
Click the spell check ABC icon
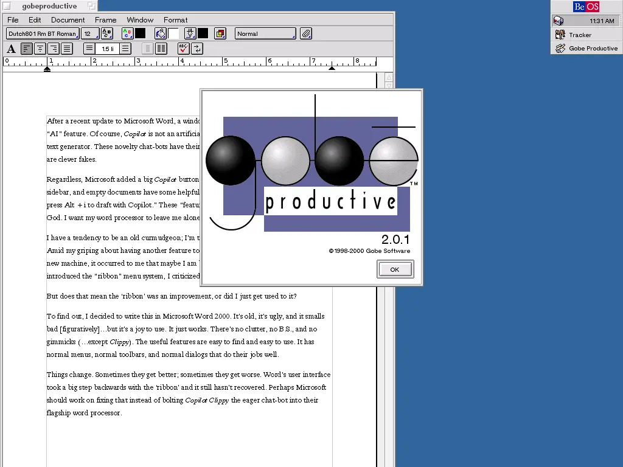183,49
